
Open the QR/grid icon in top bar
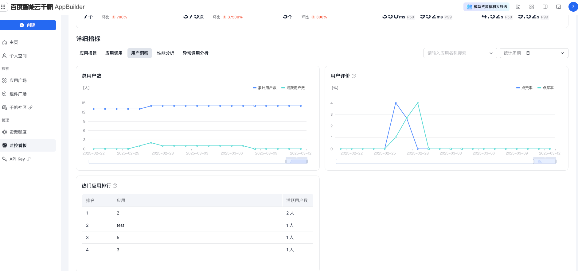[x=532, y=7]
